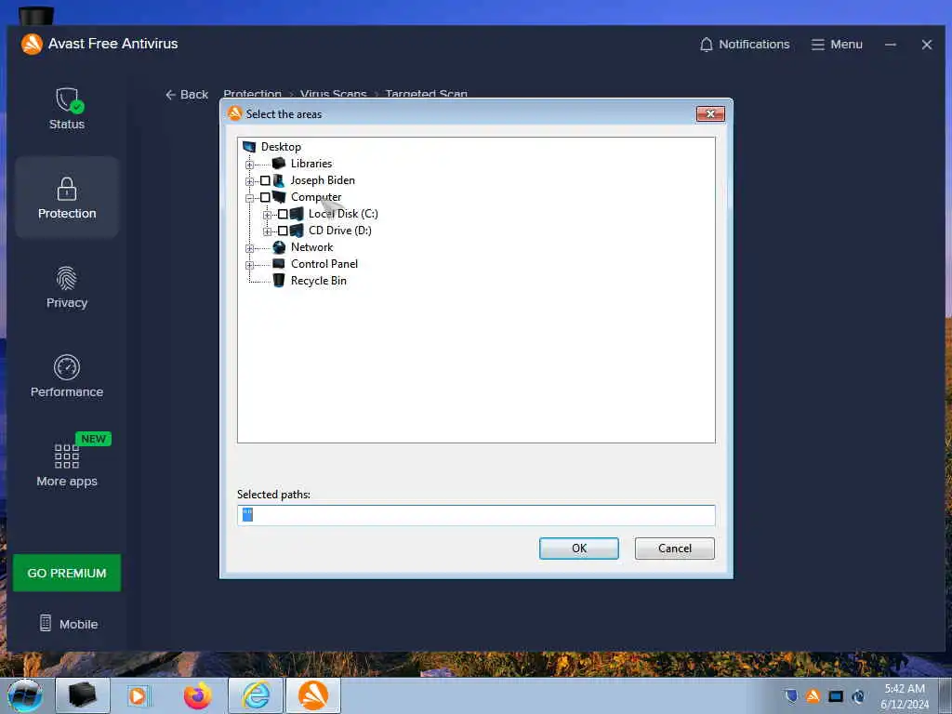This screenshot has height=714, width=952.
Task: Click the CD Drive (D:) icon
Action: (297, 231)
